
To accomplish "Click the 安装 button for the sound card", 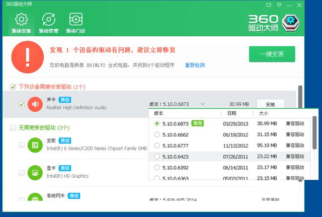I will (271, 104).
